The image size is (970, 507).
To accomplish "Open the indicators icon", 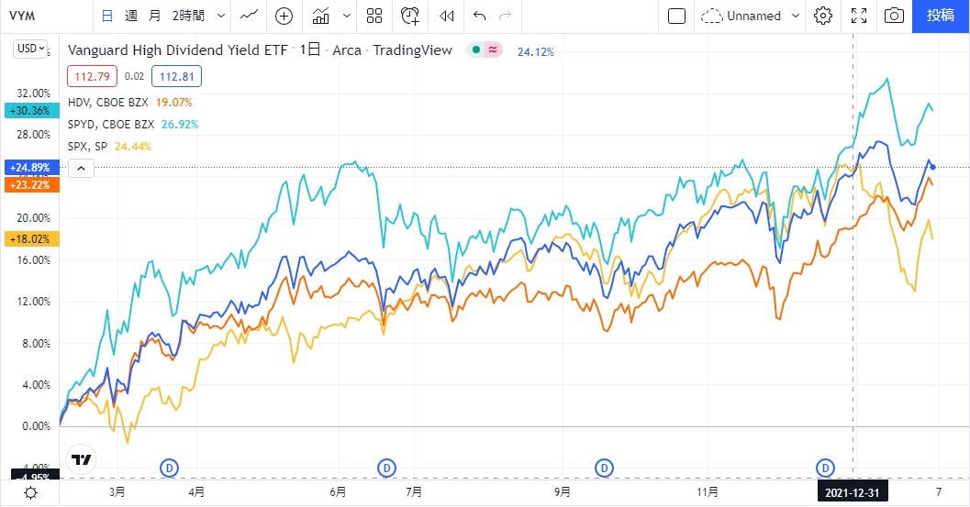I will [x=320, y=17].
